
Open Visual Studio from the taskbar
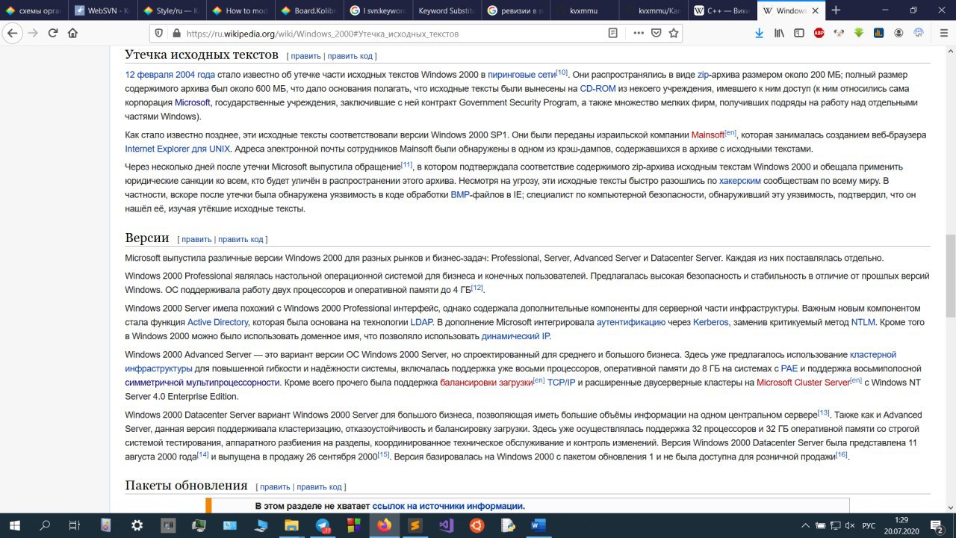coord(447,525)
